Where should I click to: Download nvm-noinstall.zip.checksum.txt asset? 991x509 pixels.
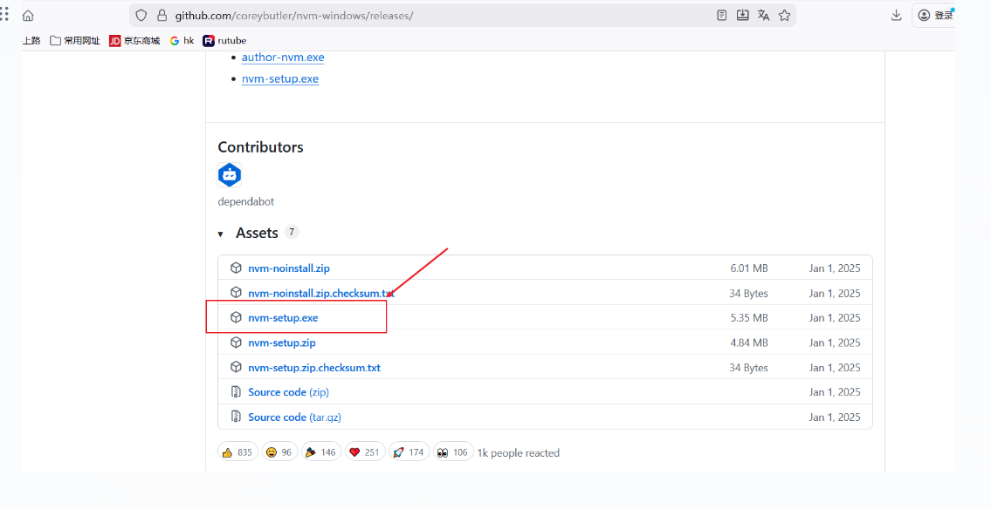coord(321,294)
